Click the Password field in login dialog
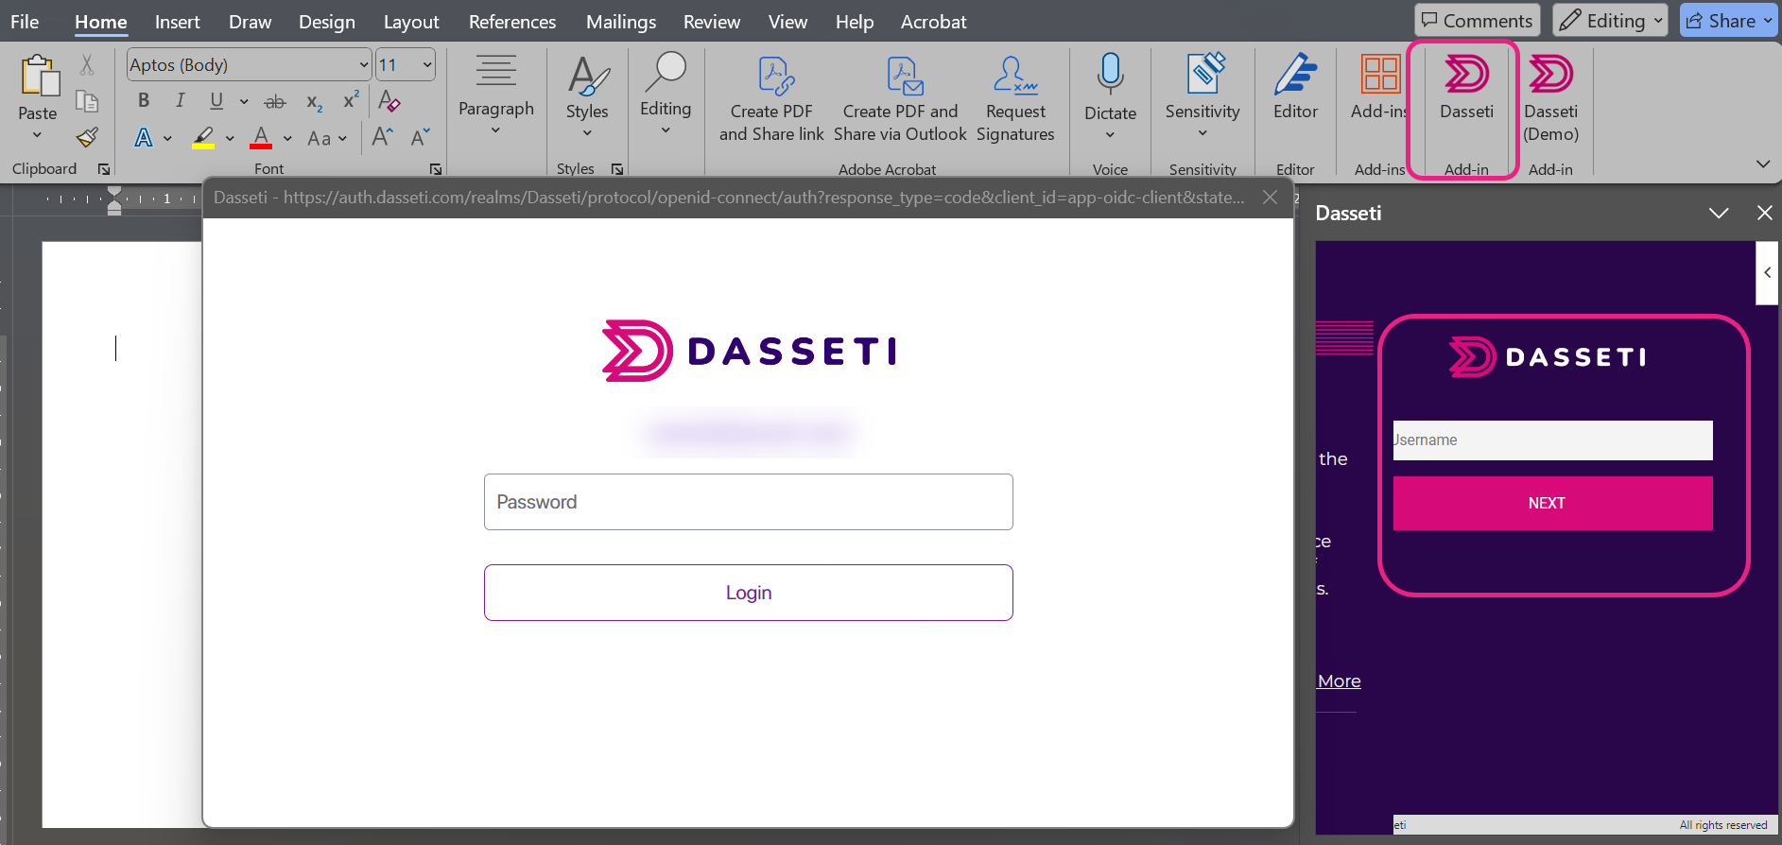Image resolution: width=1782 pixels, height=845 pixels. pos(749,502)
